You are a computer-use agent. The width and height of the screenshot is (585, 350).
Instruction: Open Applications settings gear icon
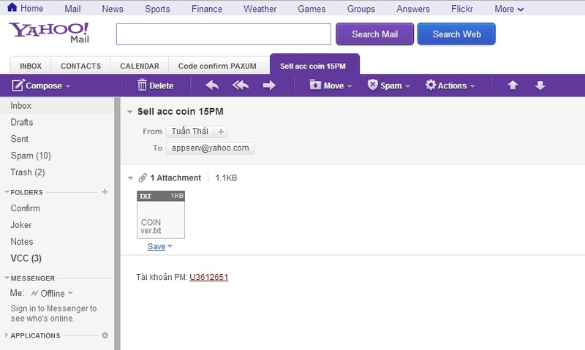tap(105, 335)
